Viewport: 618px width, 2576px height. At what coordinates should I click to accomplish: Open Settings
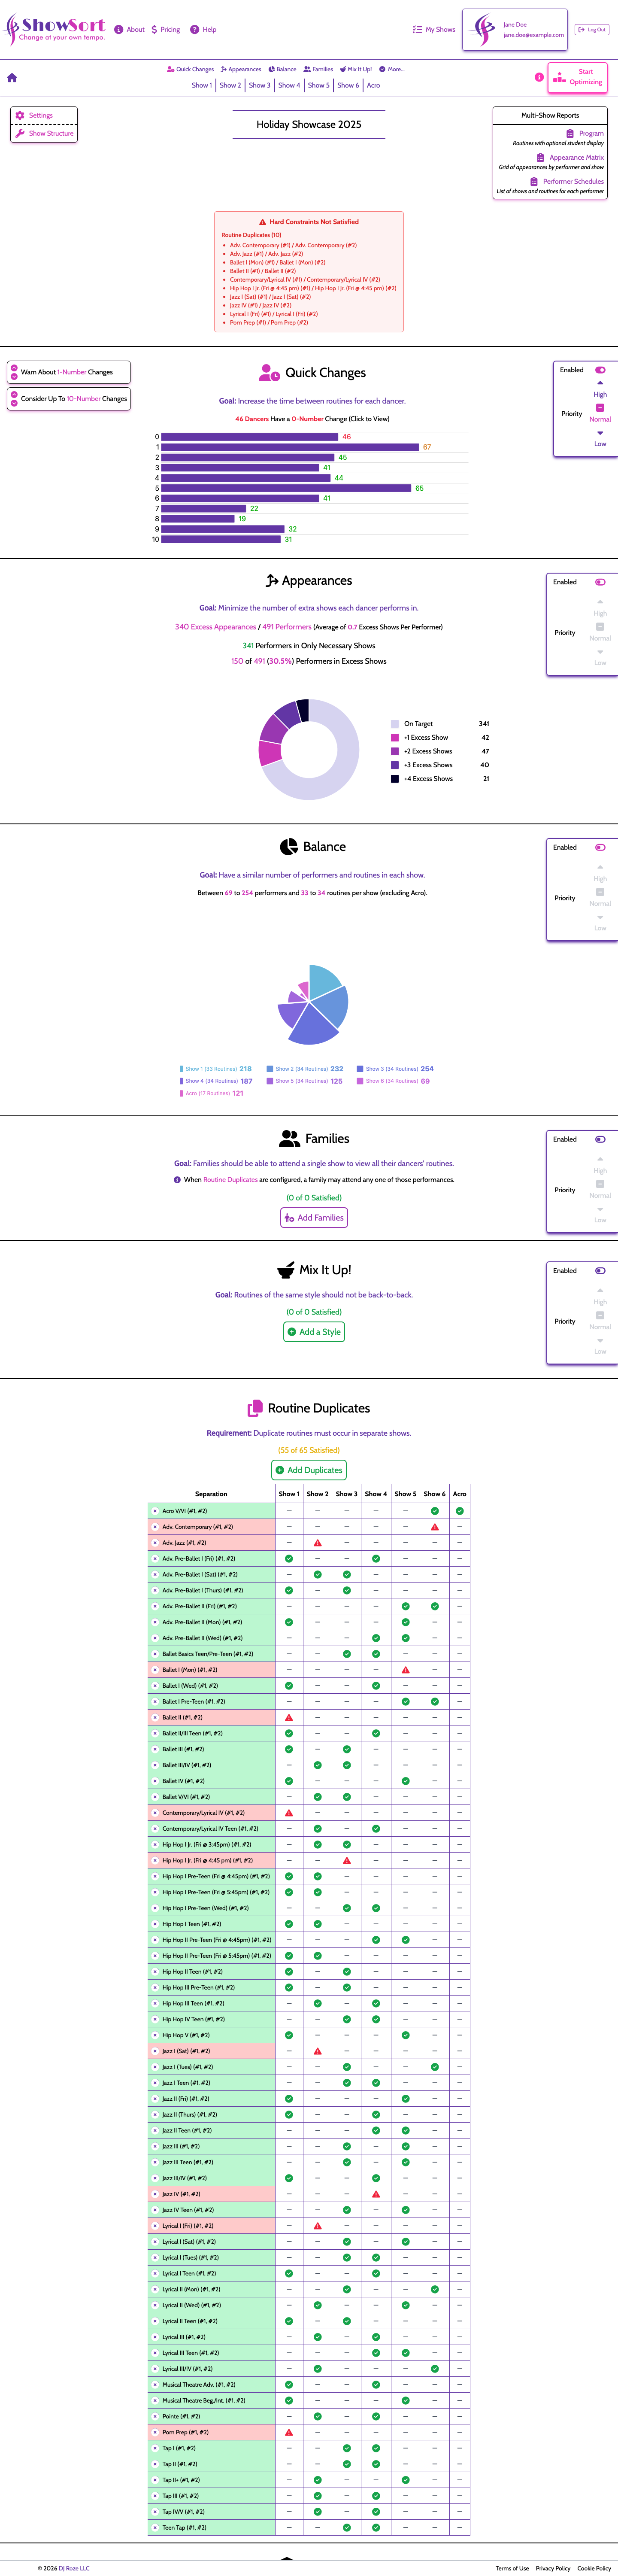(x=35, y=115)
